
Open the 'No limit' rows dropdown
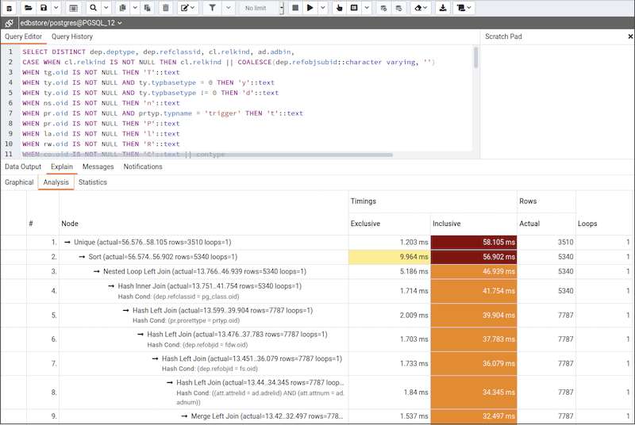tap(262, 8)
